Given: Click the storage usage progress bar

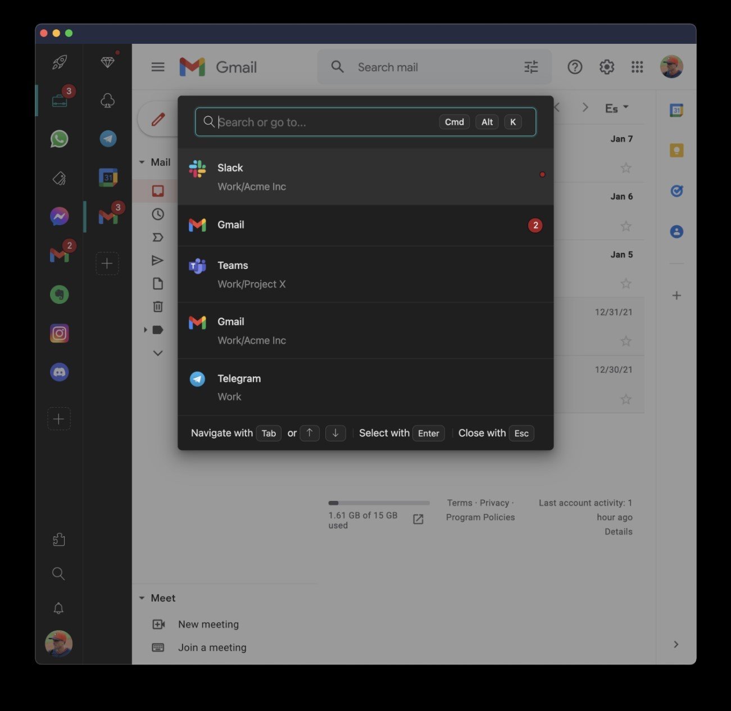Looking at the screenshot, I should pos(379,503).
